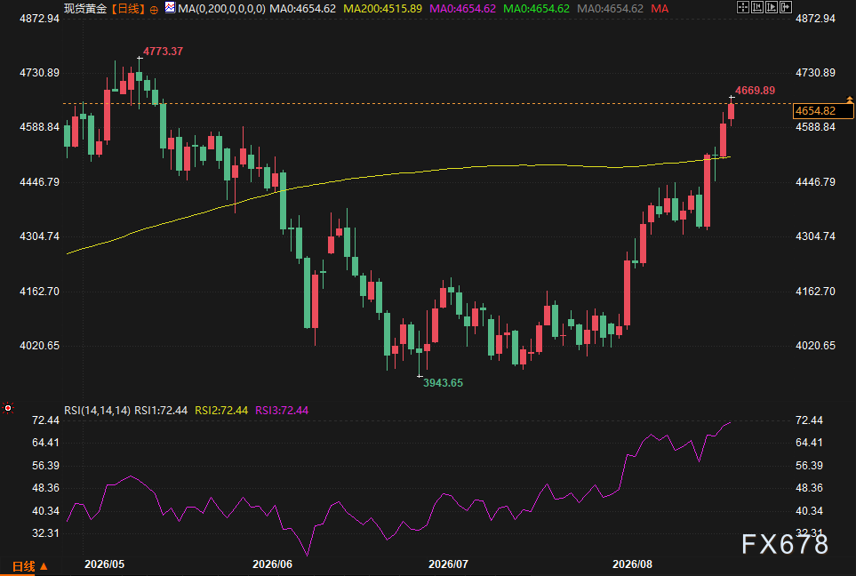The image size is (856, 576).
Task: Click the RSI2:72.44 value label
Action: [221, 410]
